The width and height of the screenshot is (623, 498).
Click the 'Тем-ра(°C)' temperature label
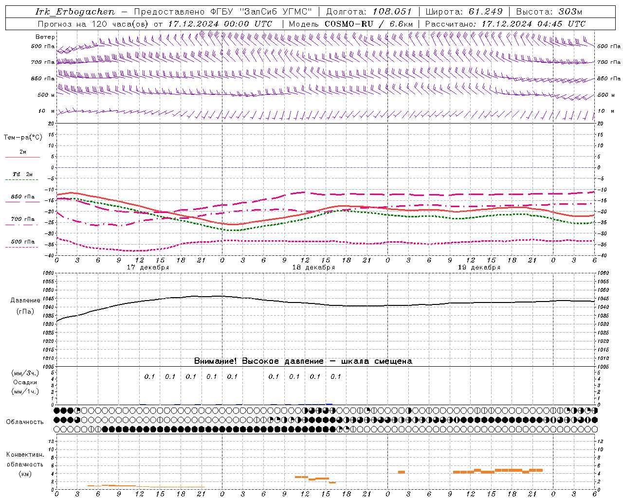pos(23,138)
